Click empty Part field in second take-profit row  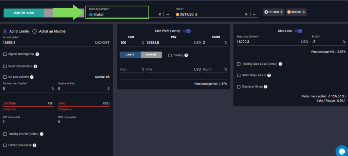[132, 70]
